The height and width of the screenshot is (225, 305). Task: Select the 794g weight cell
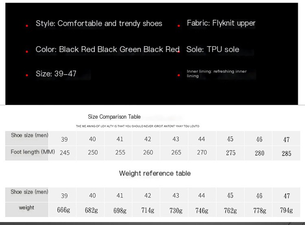(x=286, y=210)
